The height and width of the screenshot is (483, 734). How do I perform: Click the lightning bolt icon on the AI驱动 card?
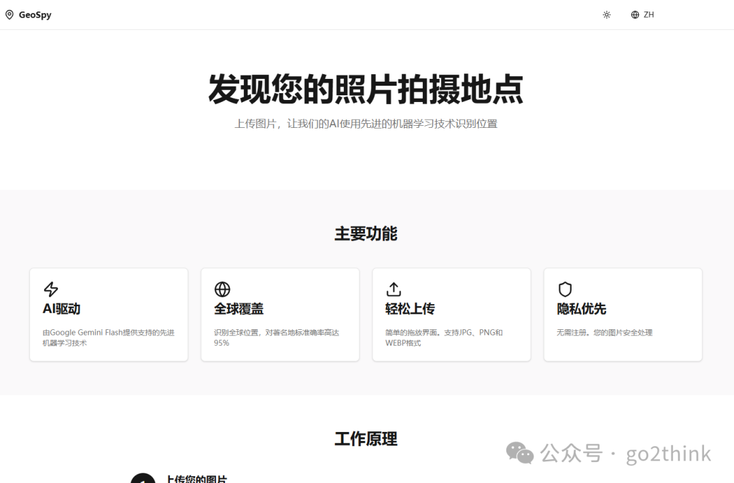(51, 289)
